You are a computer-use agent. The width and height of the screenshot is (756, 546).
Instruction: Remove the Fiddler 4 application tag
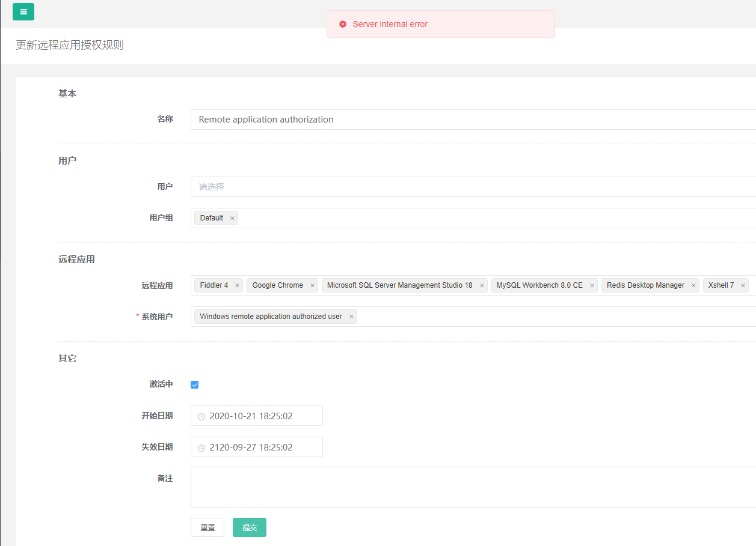(x=237, y=285)
